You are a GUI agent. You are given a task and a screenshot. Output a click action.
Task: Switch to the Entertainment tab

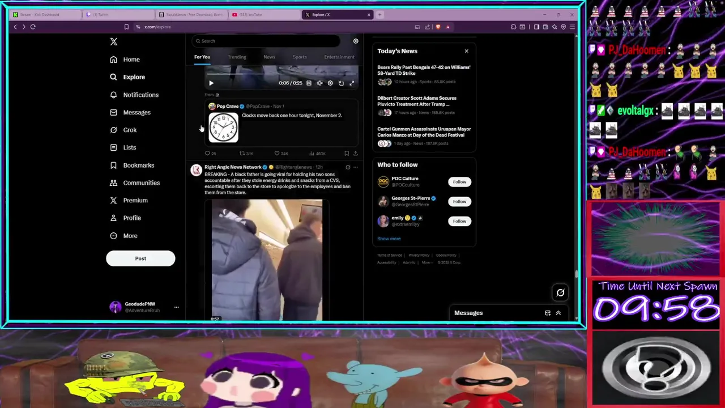[339, 57]
